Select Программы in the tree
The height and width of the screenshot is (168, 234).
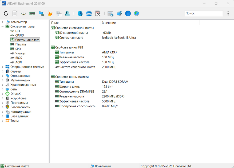point(19,103)
